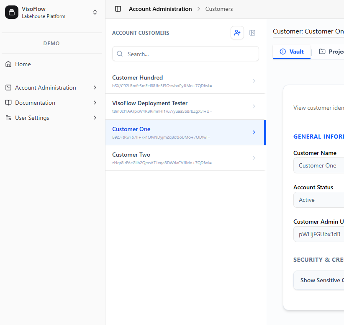Viewport: 344px width, 325px height.
Task: Click the search magnifier icon
Action: coord(120,54)
